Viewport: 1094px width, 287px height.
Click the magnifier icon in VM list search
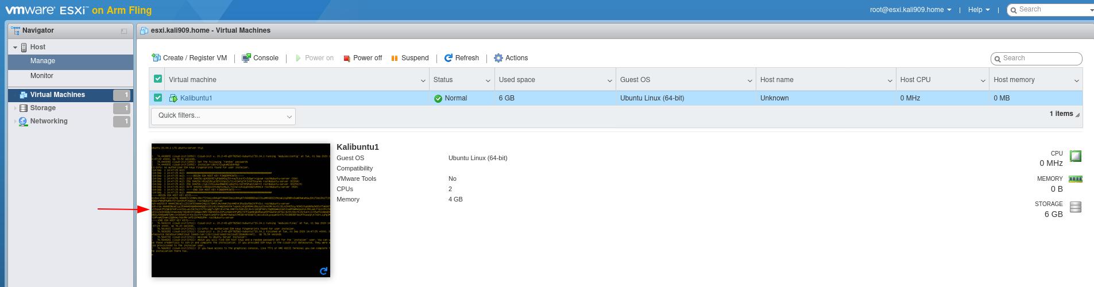998,59
